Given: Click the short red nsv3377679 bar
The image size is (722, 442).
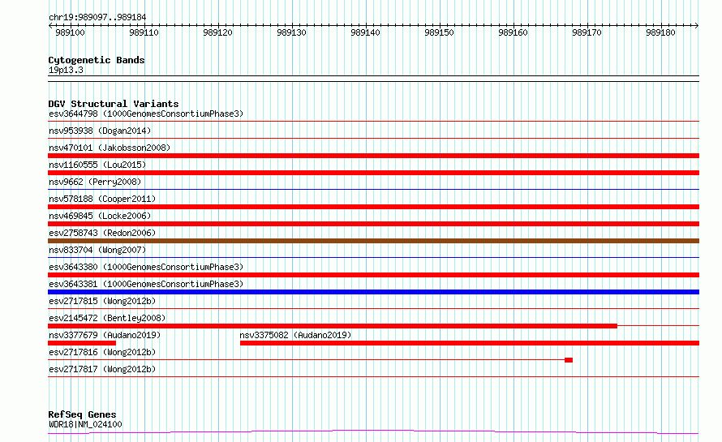Looking at the screenshot, I should click(x=82, y=343).
